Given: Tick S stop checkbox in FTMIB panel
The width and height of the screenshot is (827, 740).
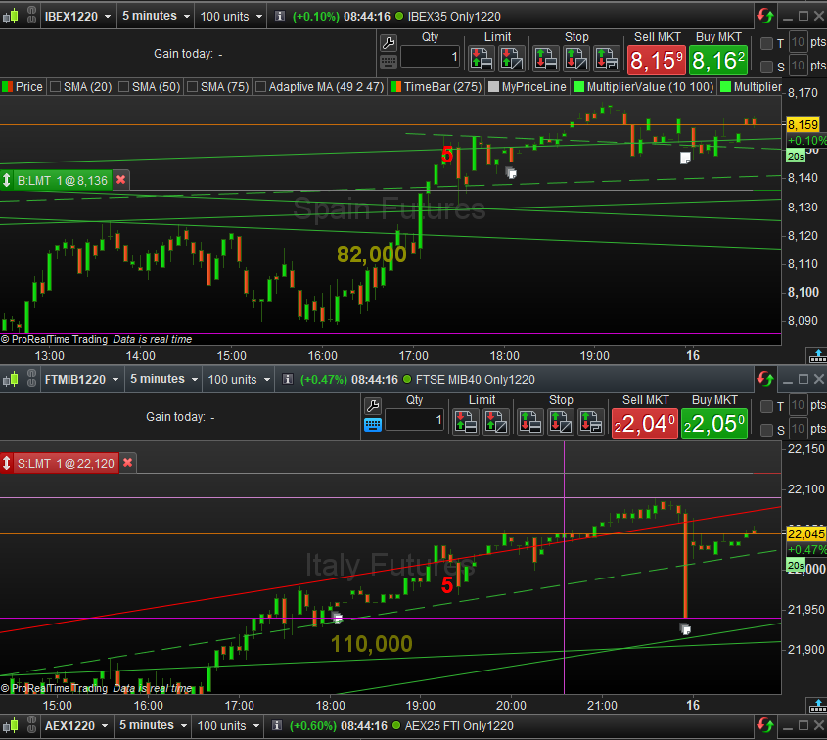Looking at the screenshot, I should pyautogui.click(x=767, y=430).
